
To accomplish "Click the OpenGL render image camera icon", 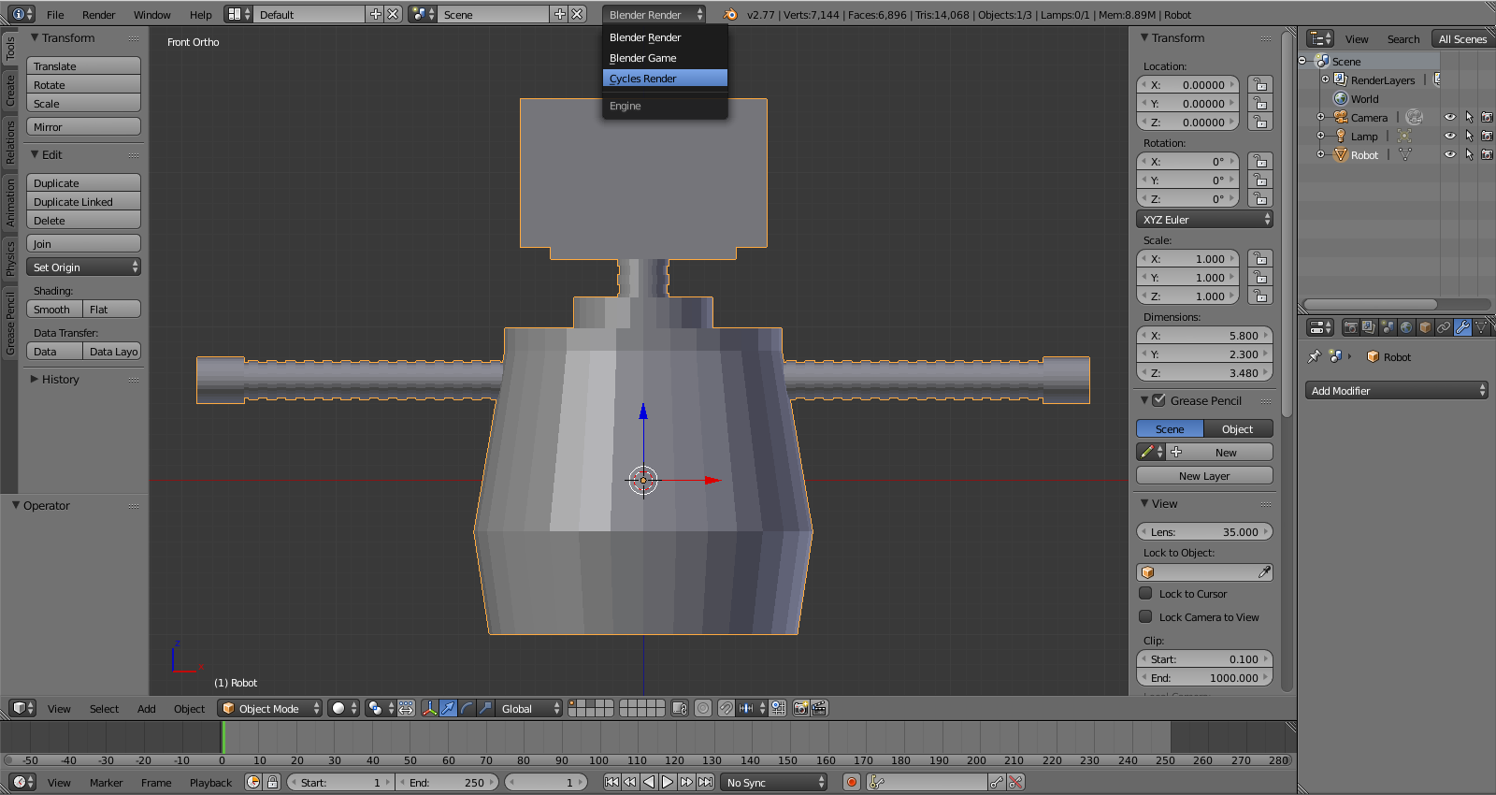I will pos(800,708).
